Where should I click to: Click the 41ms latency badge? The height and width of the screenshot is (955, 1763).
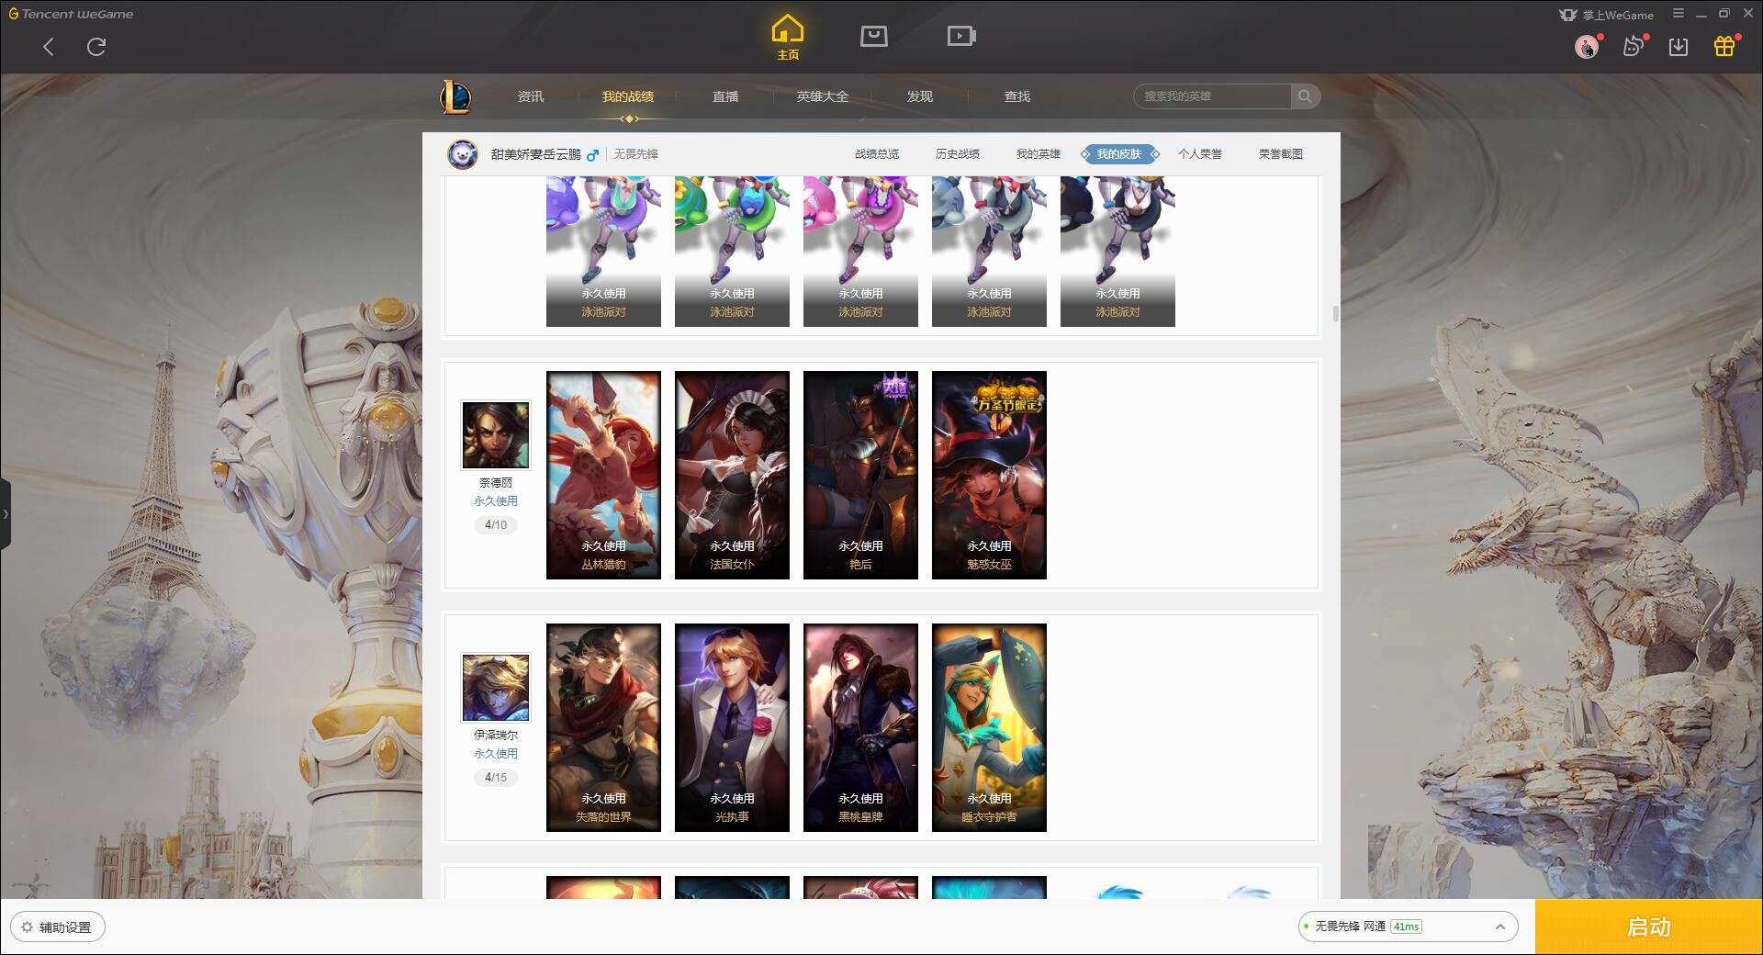point(1406,927)
